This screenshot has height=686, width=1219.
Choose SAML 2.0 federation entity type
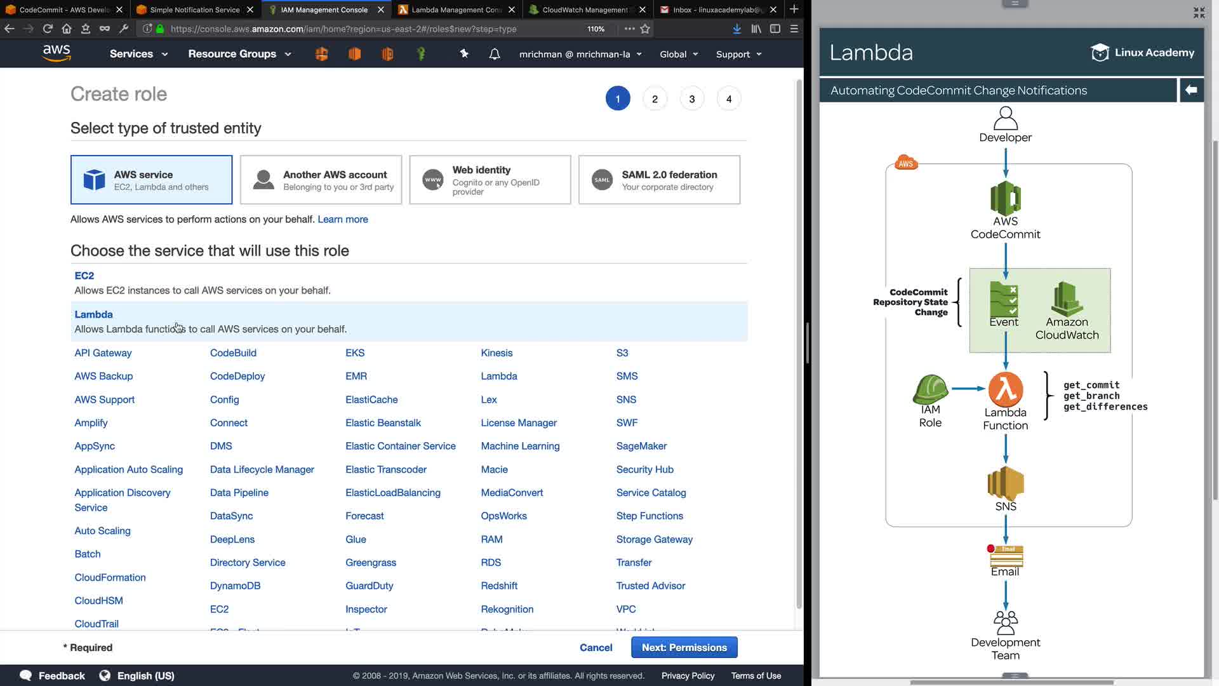(x=659, y=180)
